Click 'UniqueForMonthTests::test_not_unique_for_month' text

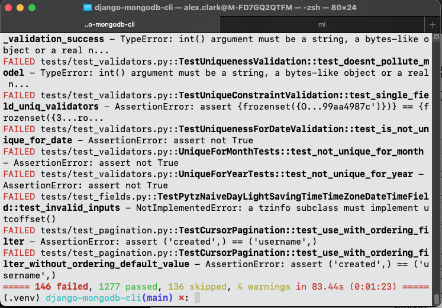301,152
